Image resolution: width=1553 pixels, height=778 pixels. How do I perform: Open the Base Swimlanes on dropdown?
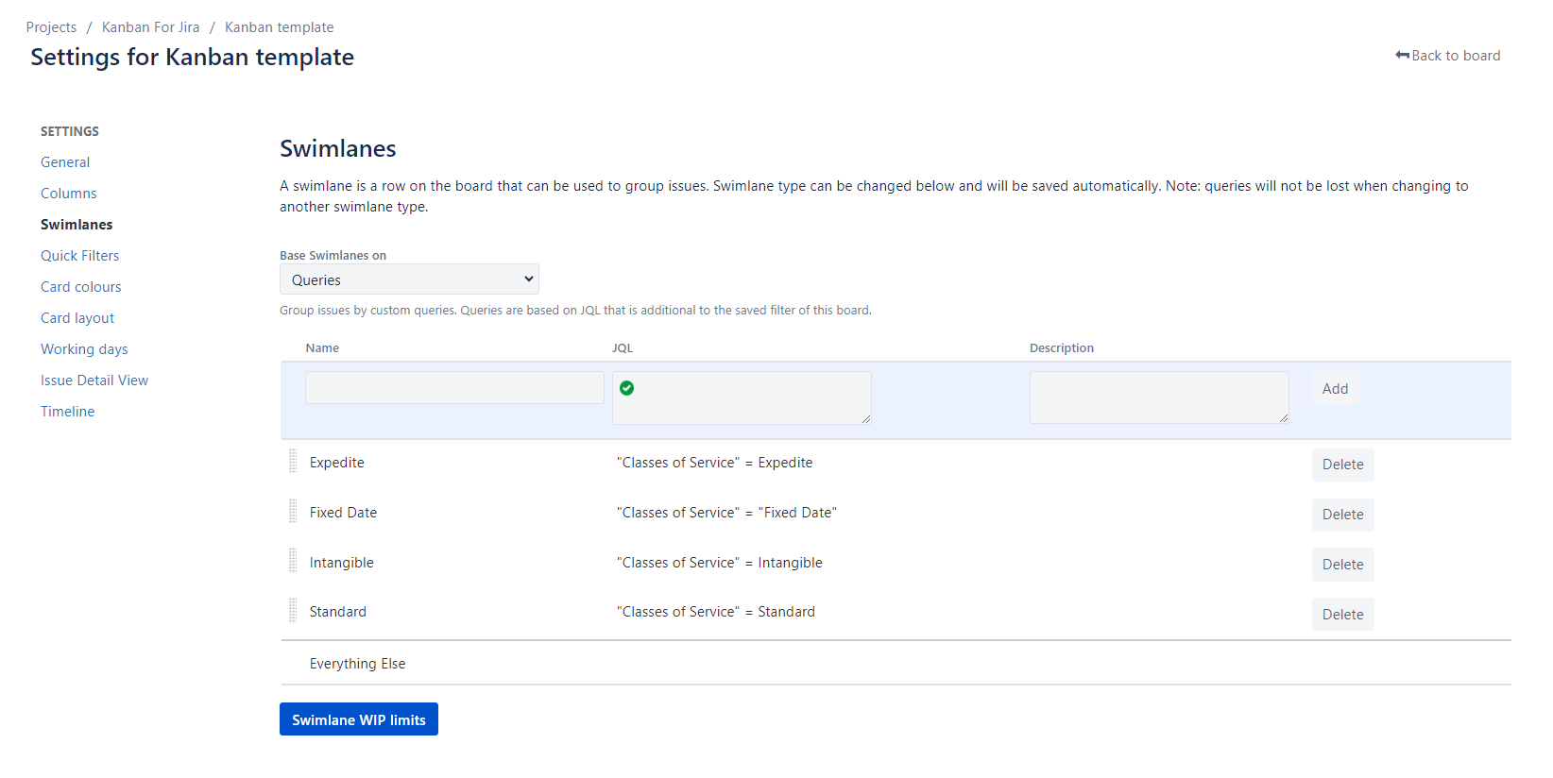click(409, 279)
